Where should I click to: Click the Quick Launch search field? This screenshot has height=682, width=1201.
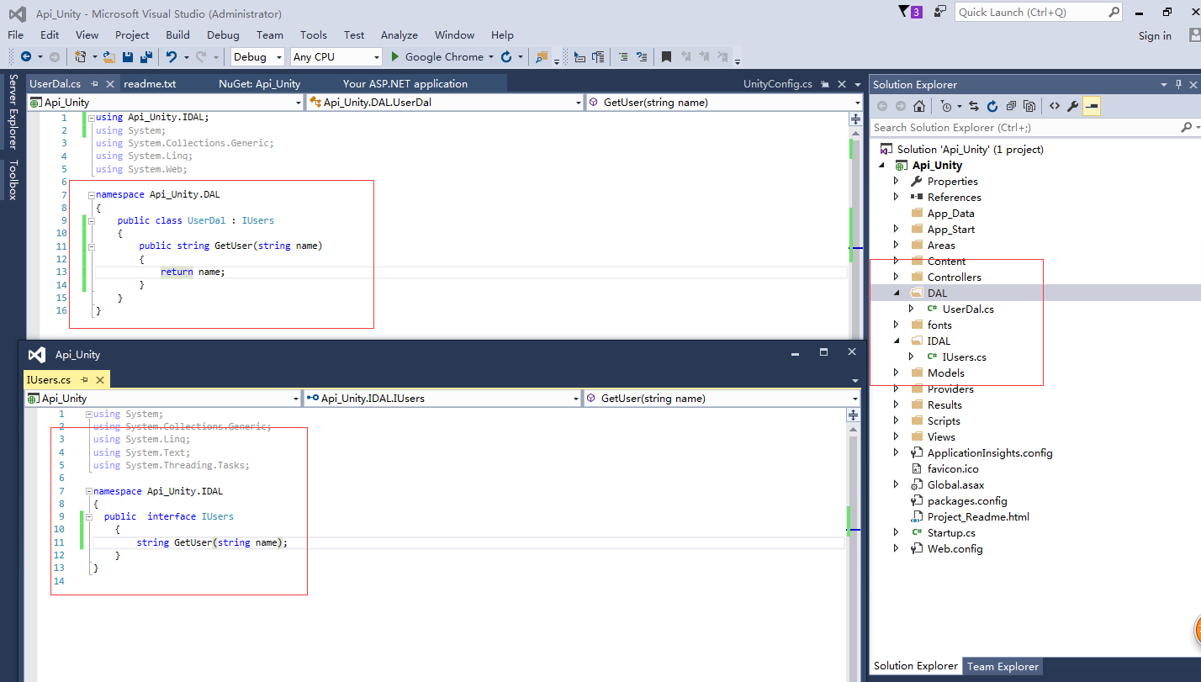coord(1039,12)
